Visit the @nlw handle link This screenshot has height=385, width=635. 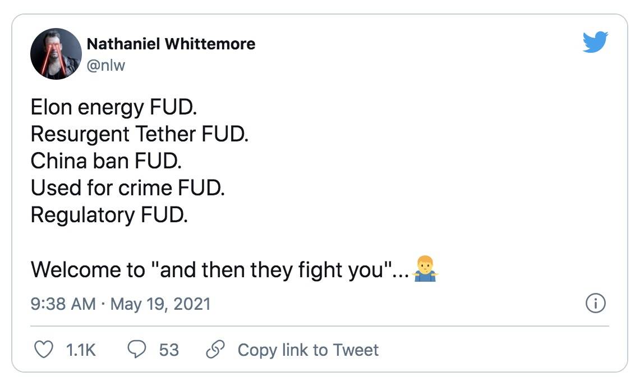pos(105,65)
